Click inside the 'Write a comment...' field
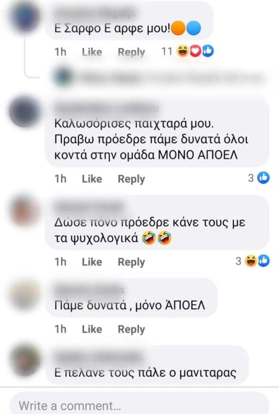 point(139,405)
